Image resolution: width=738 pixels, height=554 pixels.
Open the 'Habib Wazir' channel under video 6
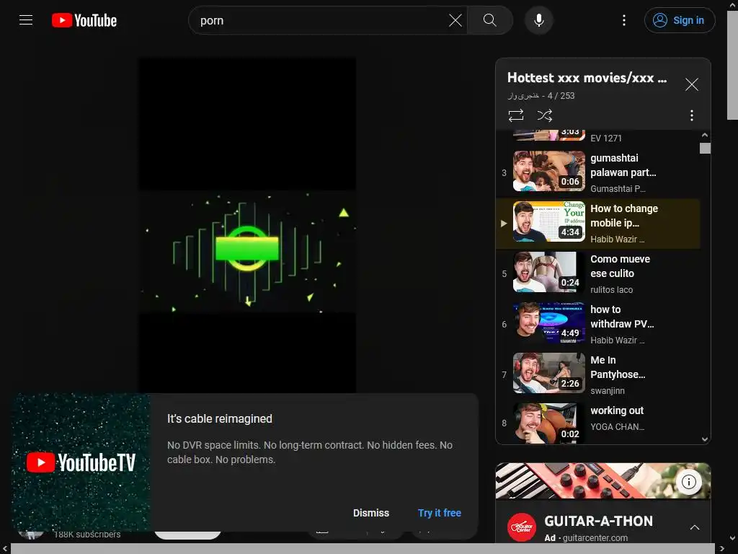pos(617,340)
